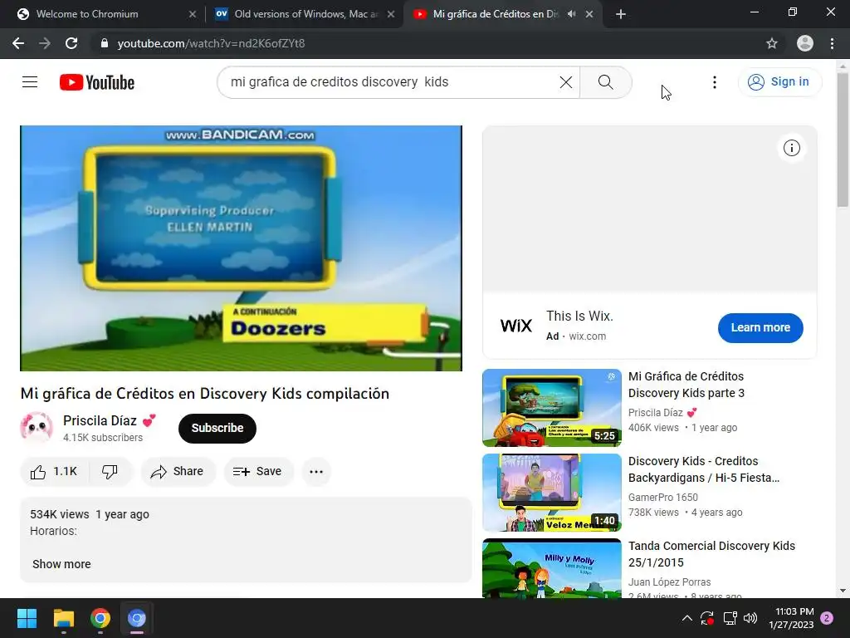The image size is (850, 638).
Task: Close the Old versions of Windows tab
Action: (390, 14)
